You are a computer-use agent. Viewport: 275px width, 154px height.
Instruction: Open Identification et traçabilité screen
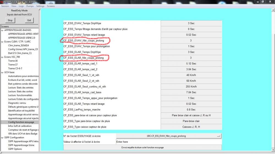click(x=21, y=111)
